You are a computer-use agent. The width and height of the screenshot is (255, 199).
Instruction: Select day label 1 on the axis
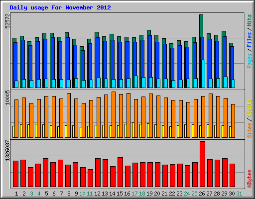click(x=16, y=194)
